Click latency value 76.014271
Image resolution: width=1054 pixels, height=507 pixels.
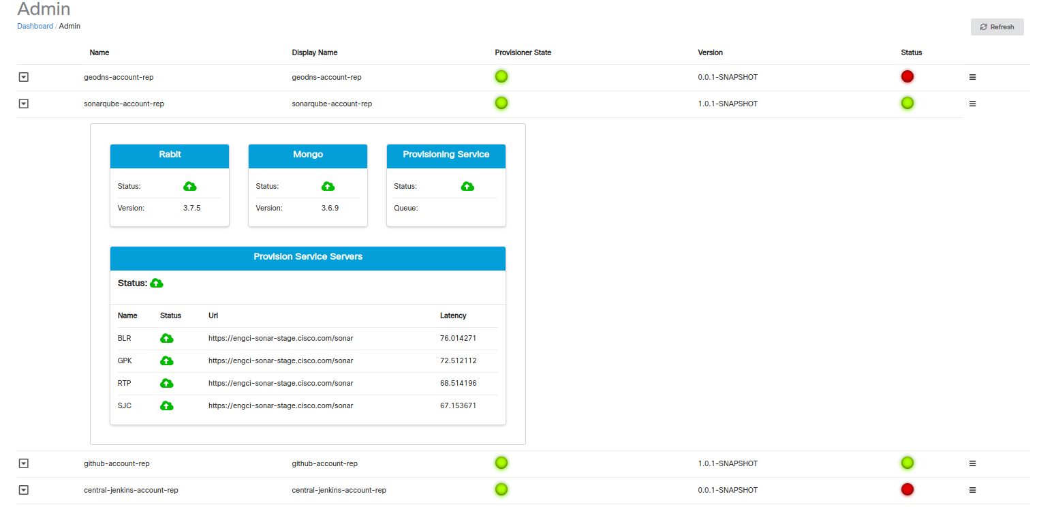click(x=459, y=338)
